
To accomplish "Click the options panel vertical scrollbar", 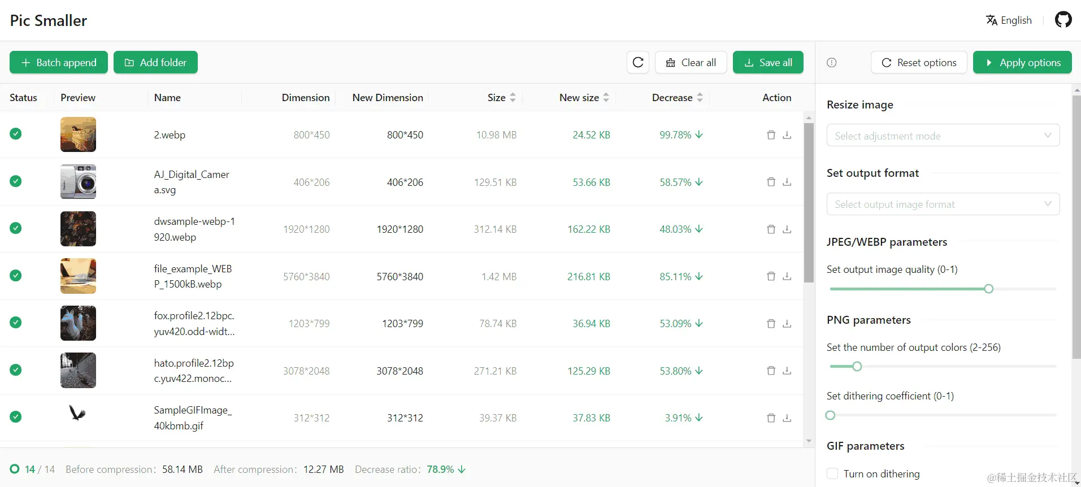I will [1076, 226].
